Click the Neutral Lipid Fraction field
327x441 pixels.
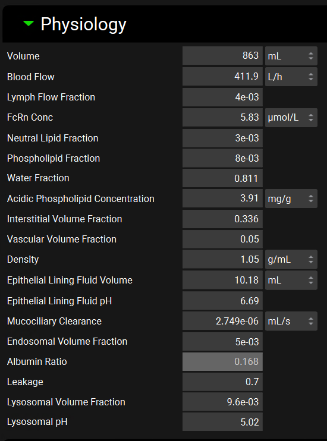pyautogui.click(x=222, y=138)
